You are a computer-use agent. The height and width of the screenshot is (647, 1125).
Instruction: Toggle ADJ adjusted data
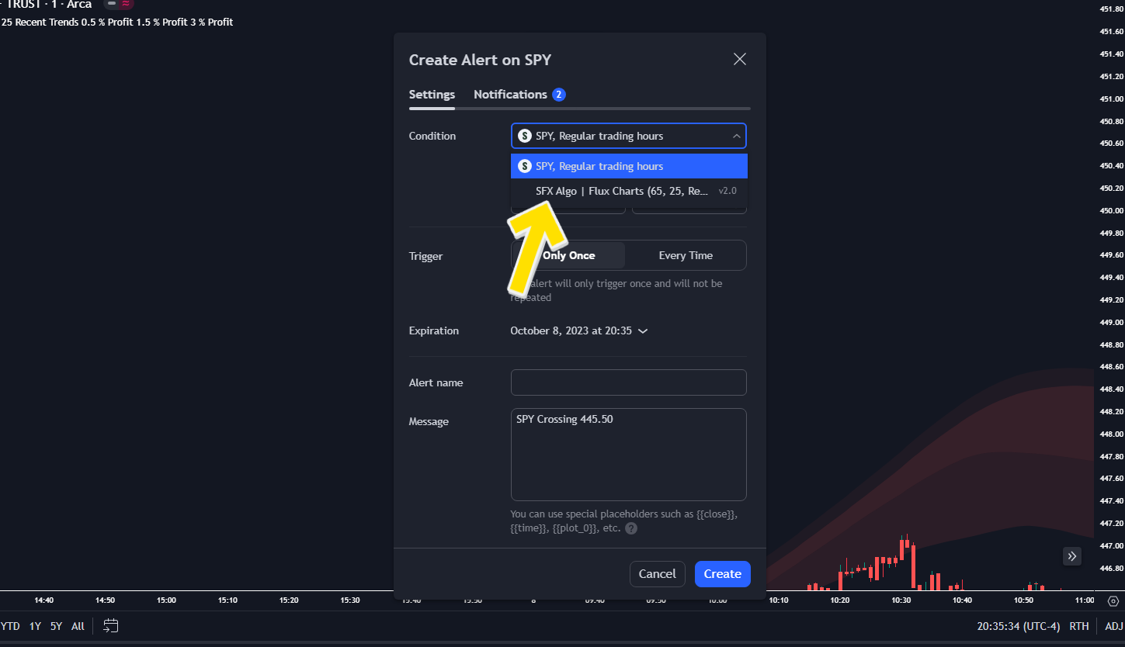point(1113,626)
